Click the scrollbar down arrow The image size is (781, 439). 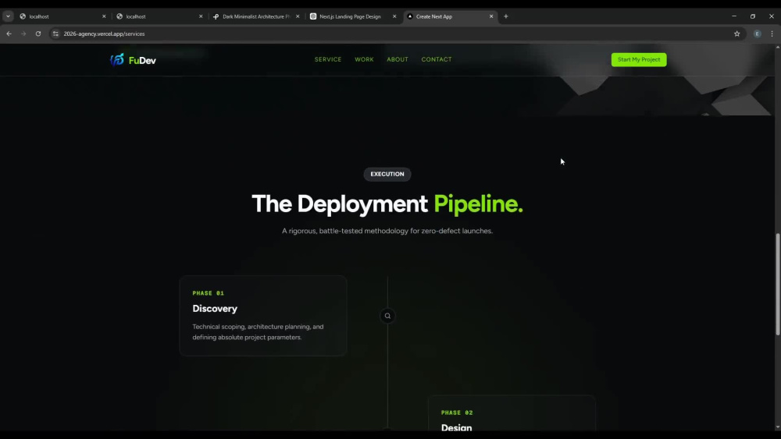click(x=778, y=427)
